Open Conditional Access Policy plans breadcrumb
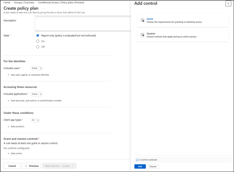Image resolution: width=234 pixels, height=172 pixels. (x=61, y=3)
